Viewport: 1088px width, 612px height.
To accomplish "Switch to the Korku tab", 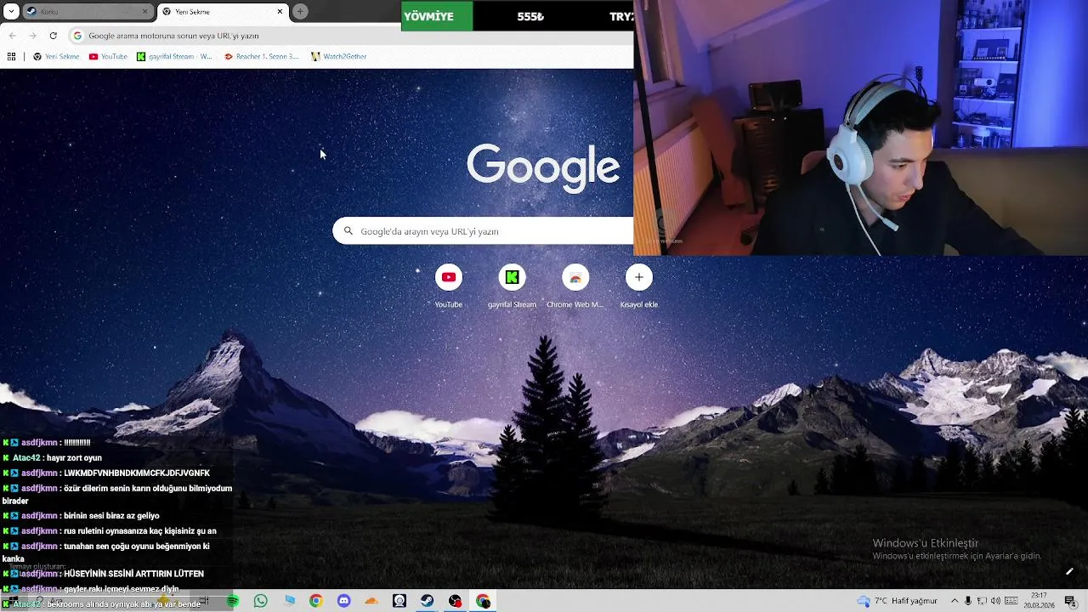I will click(x=88, y=11).
